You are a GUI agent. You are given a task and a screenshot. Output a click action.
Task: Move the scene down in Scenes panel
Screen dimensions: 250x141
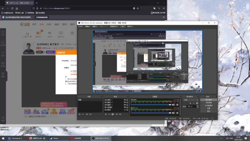point(90,114)
